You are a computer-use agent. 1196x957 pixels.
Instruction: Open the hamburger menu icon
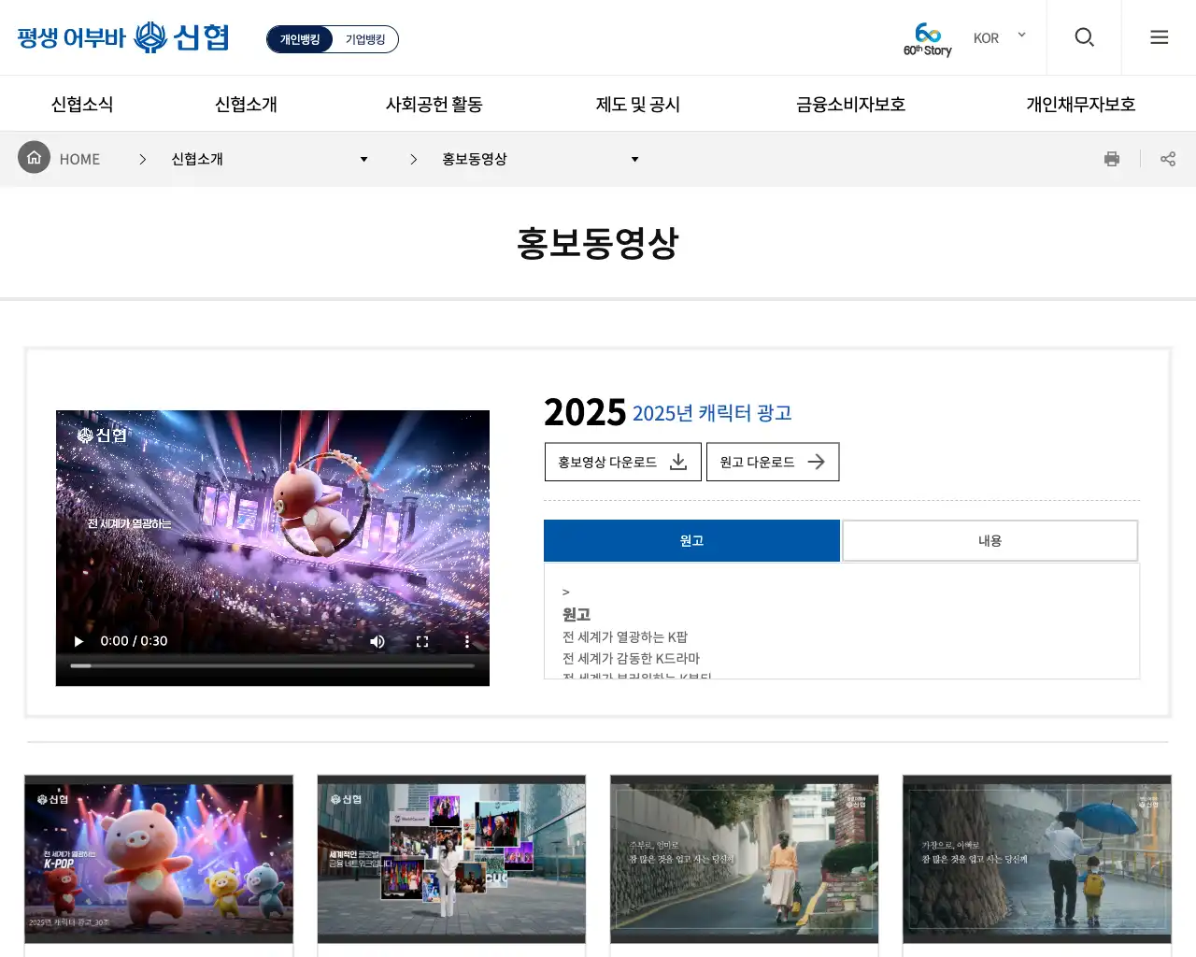pos(1159,37)
